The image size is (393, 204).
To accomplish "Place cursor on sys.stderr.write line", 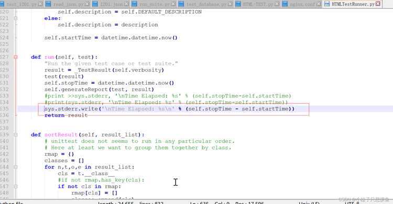I will click(x=169, y=109).
